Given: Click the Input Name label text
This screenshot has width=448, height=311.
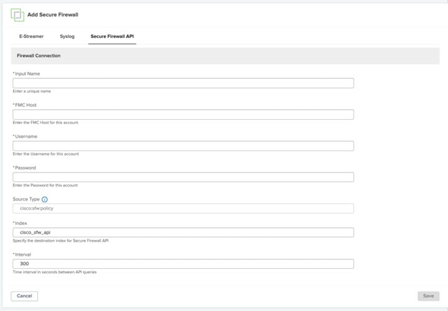Looking at the screenshot, I should point(27,74).
